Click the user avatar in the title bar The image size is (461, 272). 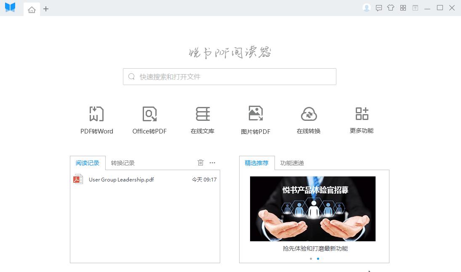366,8
